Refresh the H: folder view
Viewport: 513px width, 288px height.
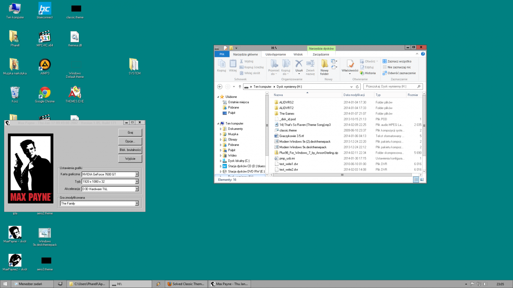(x=357, y=86)
